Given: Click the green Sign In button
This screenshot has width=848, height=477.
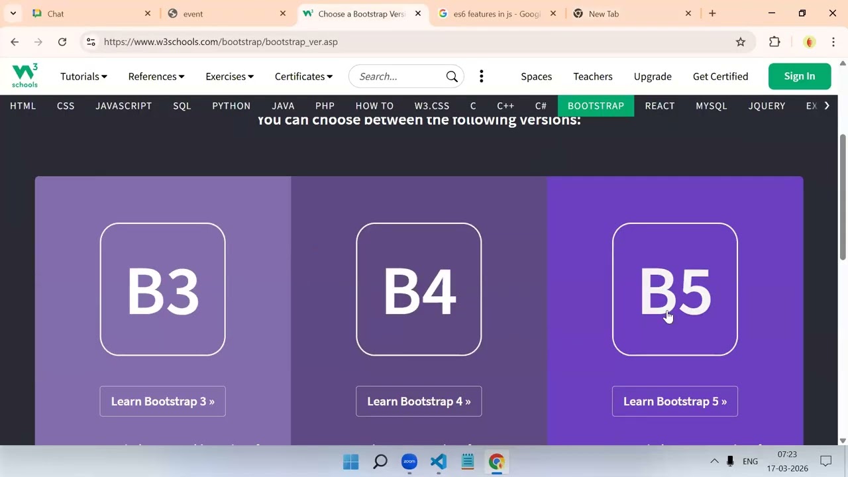Looking at the screenshot, I should pos(800,76).
